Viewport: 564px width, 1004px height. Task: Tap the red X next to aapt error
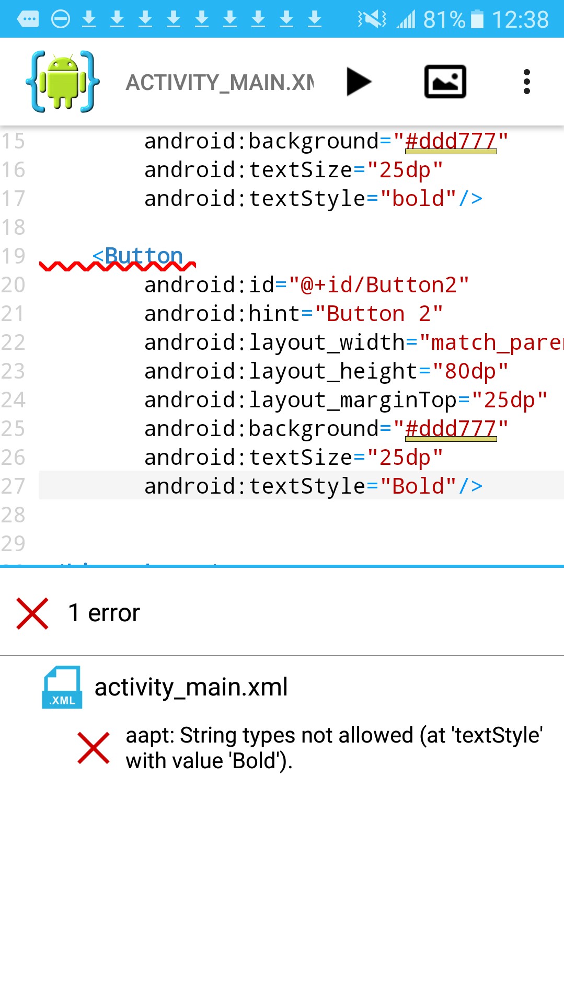93,748
